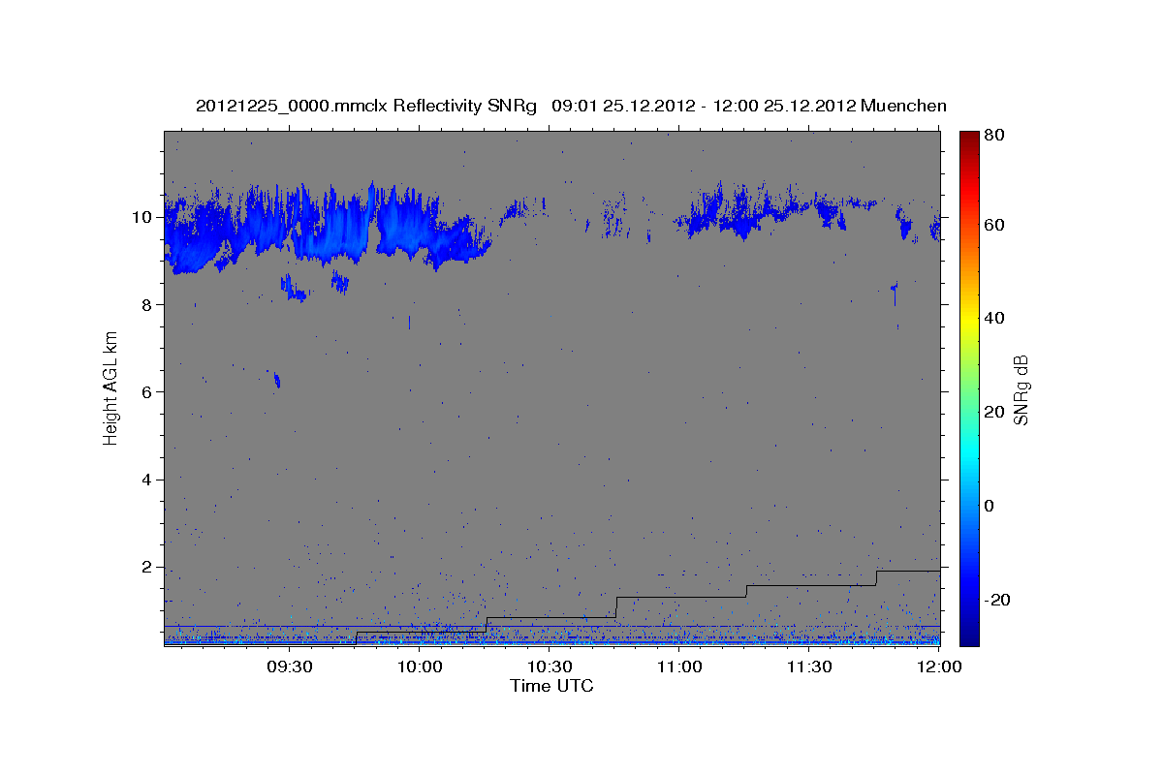This screenshot has height=775, width=1163.
Task: Click the yellow band of the colorbar
Action: coord(969,320)
